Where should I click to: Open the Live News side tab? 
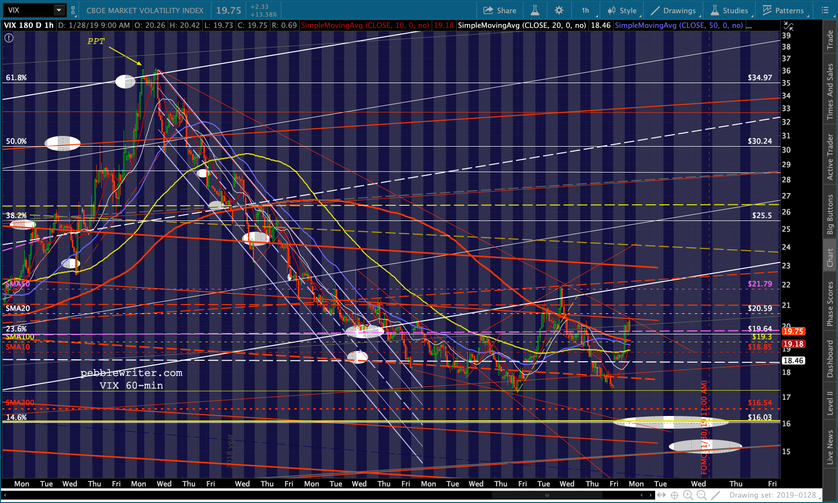[x=830, y=447]
